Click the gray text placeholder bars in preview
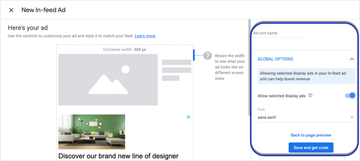360x161 pixels. pyautogui.click(x=177, y=70)
